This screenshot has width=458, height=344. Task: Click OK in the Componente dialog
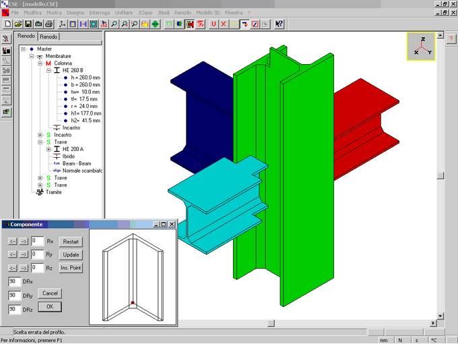[x=50, y=306]
